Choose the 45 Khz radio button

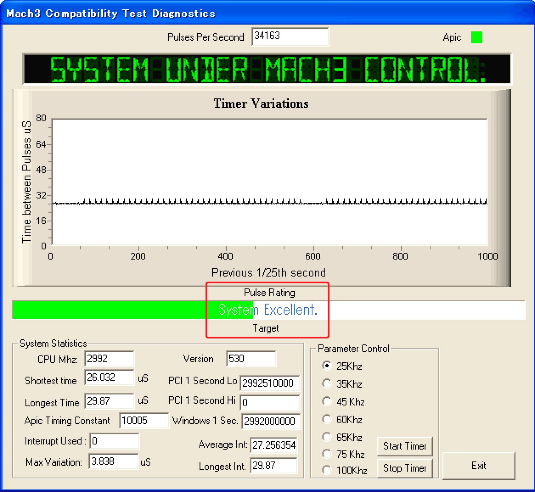point(327,401)
